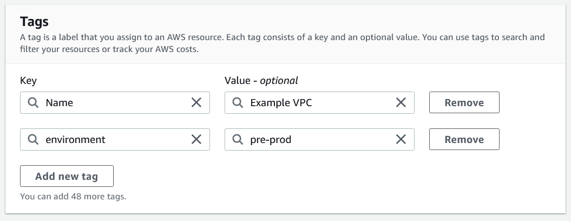Clear the Name key with its X icon
571x221 pixels.
pos(196,102)
